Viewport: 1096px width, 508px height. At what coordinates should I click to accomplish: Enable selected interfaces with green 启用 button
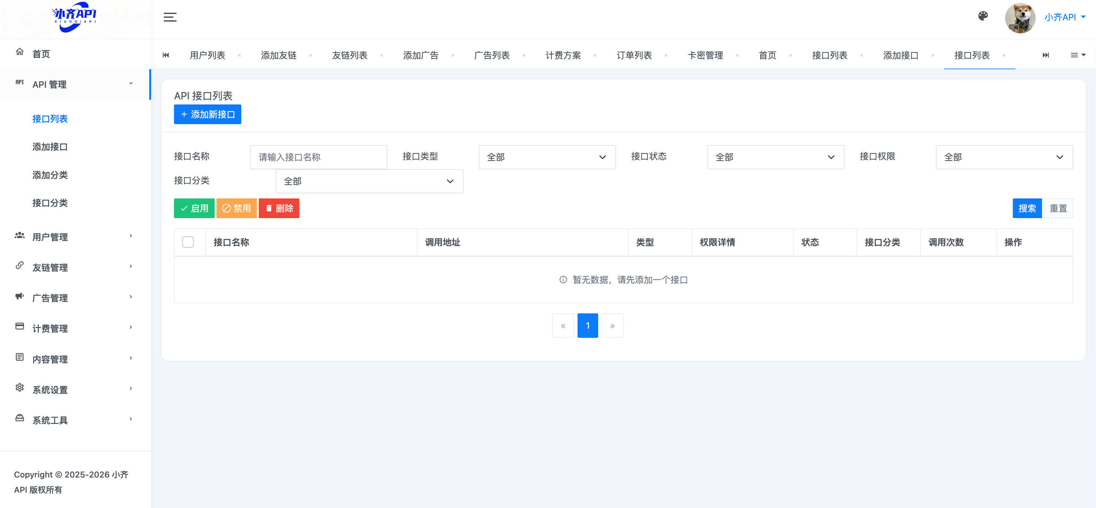pos(194,208)
